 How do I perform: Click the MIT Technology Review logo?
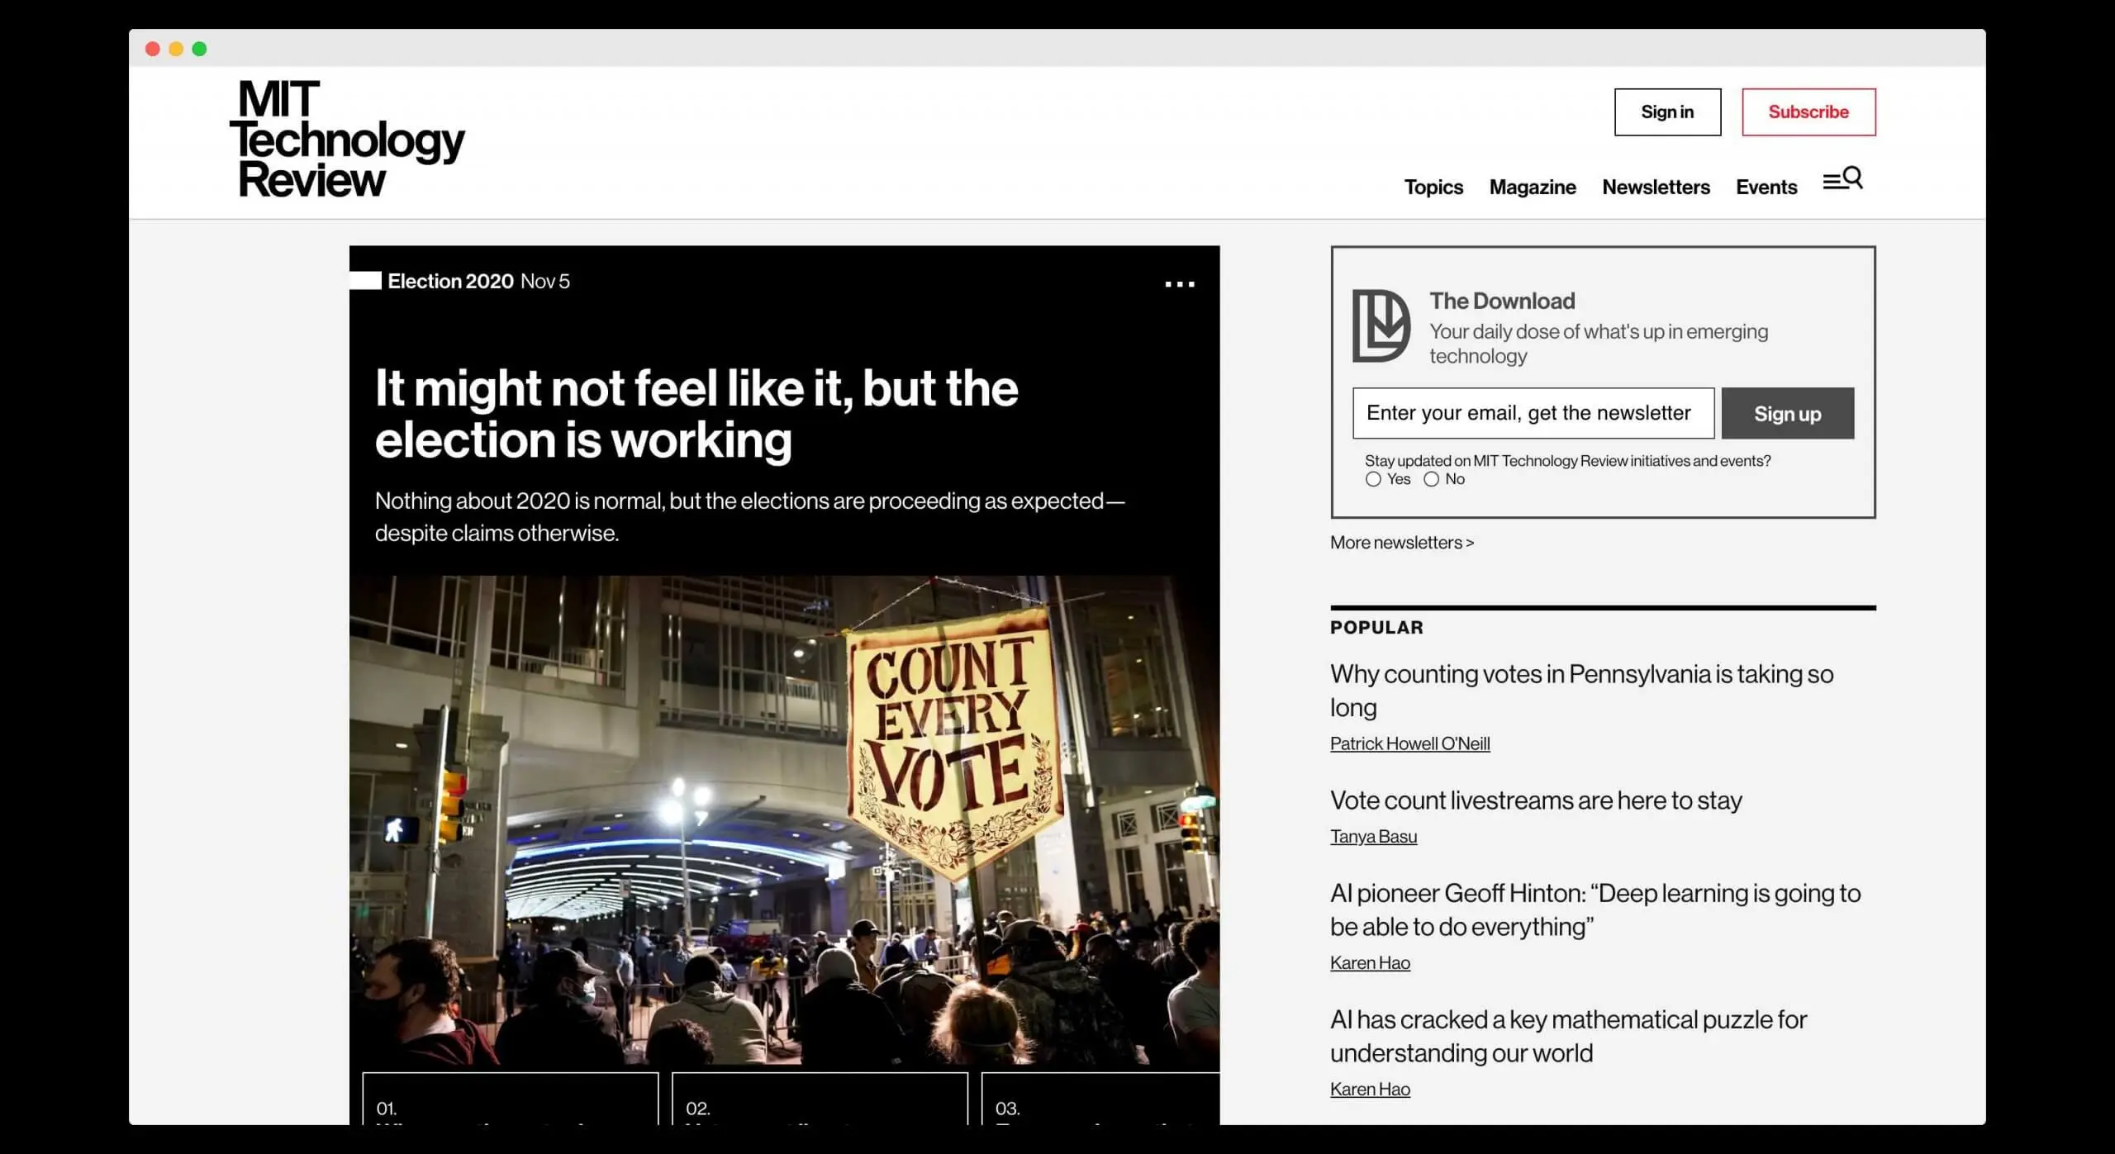347,139
